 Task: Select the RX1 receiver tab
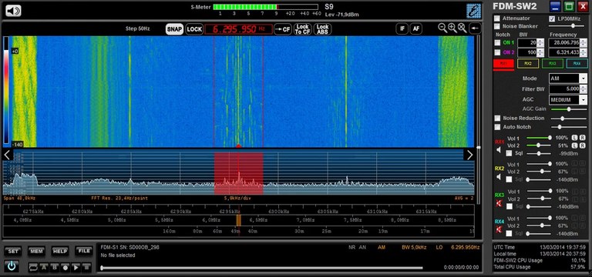(503, 64)
